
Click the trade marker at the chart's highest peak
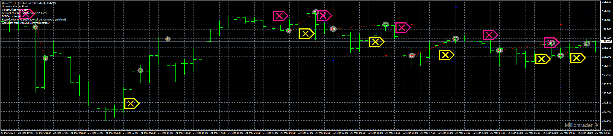tap(315, 12)
